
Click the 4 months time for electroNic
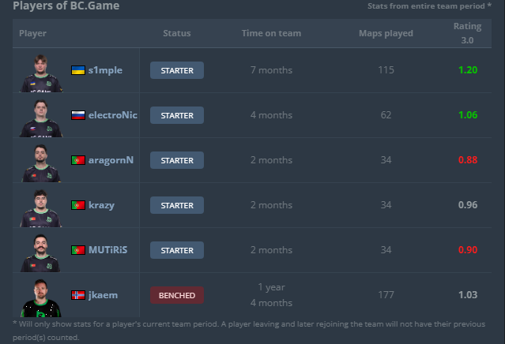point(272,115)
